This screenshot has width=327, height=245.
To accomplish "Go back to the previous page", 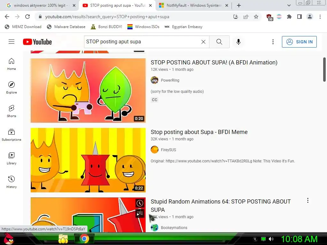I will (7, 17).
